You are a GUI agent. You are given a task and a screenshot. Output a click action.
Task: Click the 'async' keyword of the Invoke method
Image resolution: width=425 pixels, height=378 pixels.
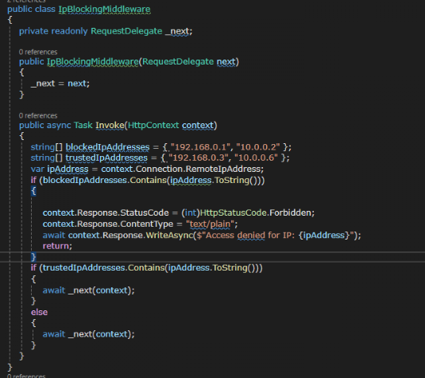59,125
